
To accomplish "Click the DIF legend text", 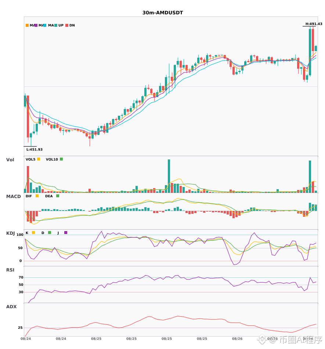I will [29, 196].
